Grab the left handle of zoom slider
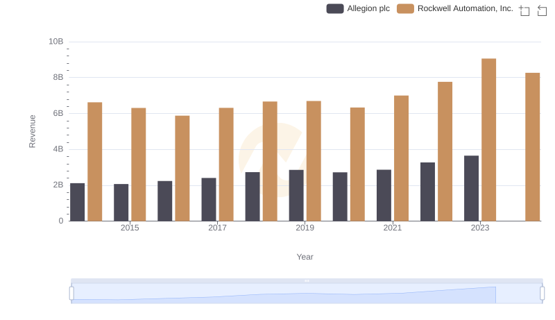Screen dimensions: 555x320 coord(71,294)
